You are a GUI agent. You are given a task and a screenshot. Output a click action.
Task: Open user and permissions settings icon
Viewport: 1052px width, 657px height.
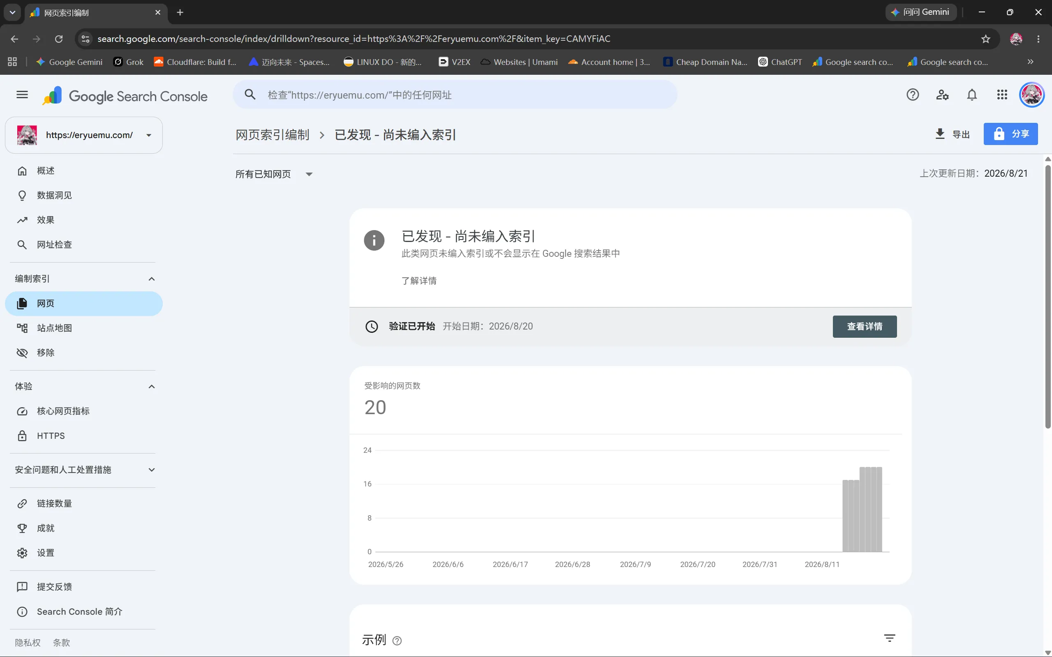[942, 95]
